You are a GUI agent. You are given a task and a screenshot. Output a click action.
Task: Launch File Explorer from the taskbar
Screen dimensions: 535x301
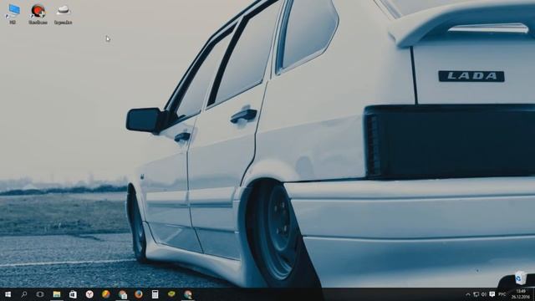click(57, 294)
